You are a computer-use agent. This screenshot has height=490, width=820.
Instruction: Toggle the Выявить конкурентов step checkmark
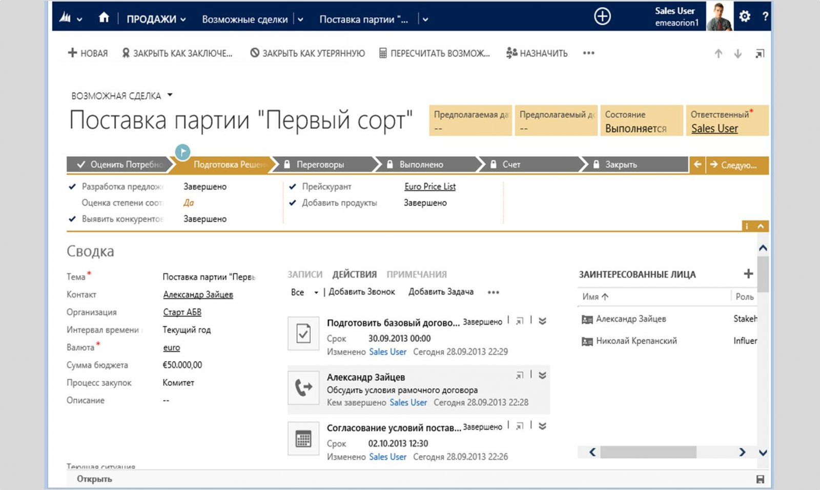[x=72, y=219]
